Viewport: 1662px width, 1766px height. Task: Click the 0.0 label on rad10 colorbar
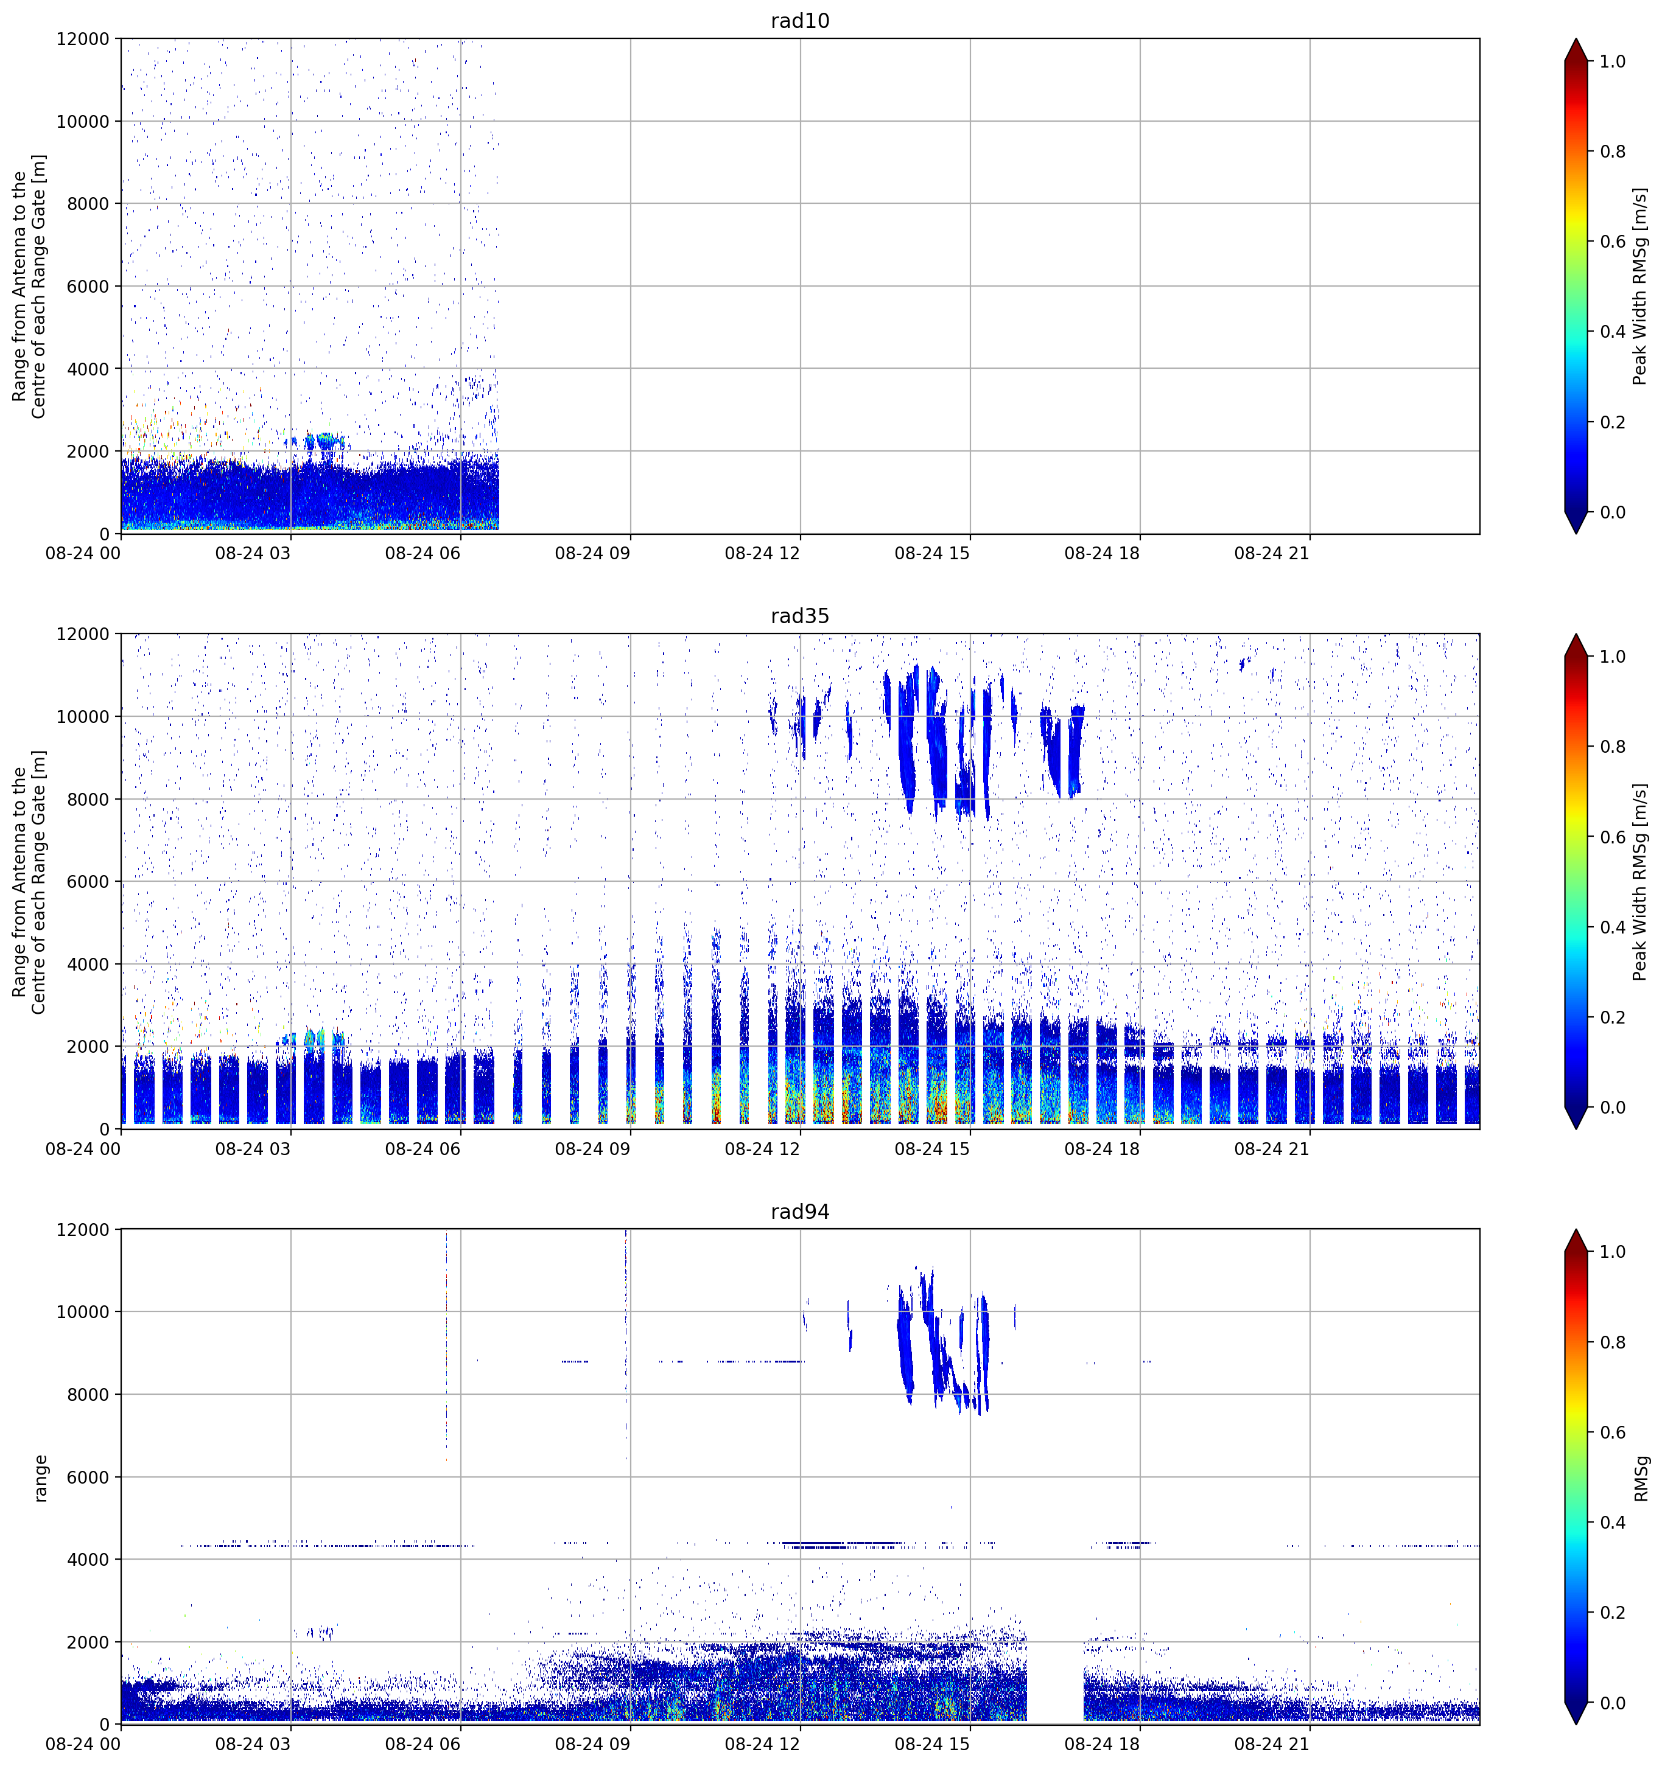[1613, 512]
